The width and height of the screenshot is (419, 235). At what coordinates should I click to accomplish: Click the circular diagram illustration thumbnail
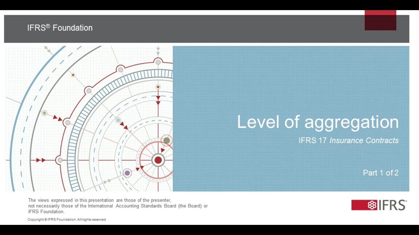point(89,118)
